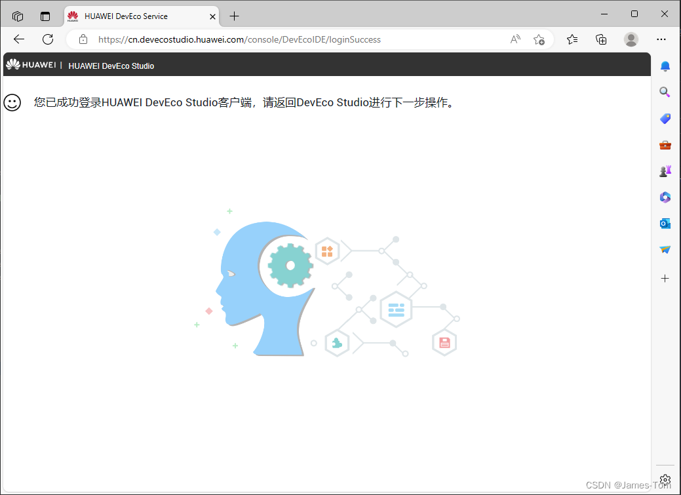Open a new browser tab
Viewport: 681px width, 495px height.
click(x=235, y=16)
